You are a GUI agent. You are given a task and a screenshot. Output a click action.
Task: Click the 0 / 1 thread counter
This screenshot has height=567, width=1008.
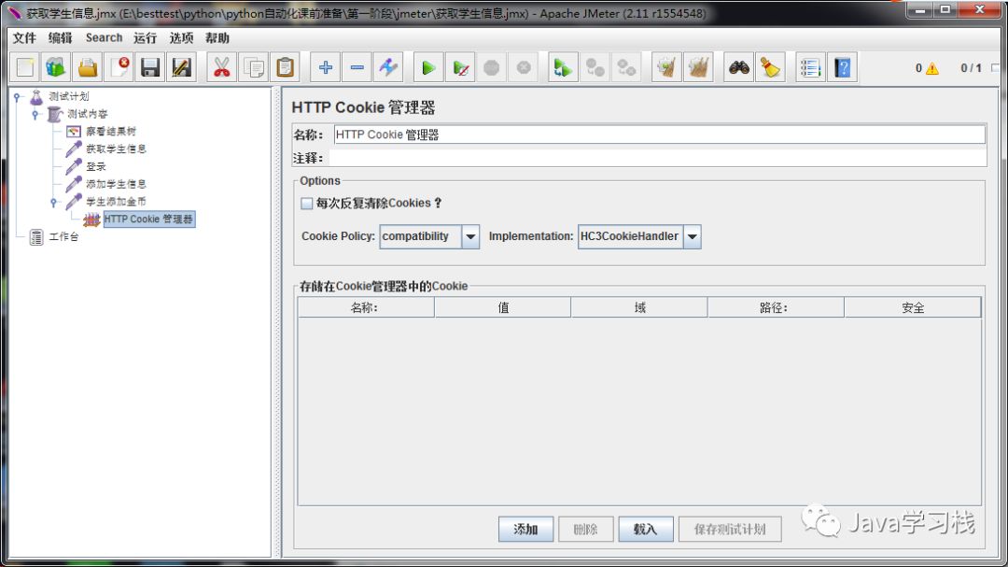pos(971,68)
